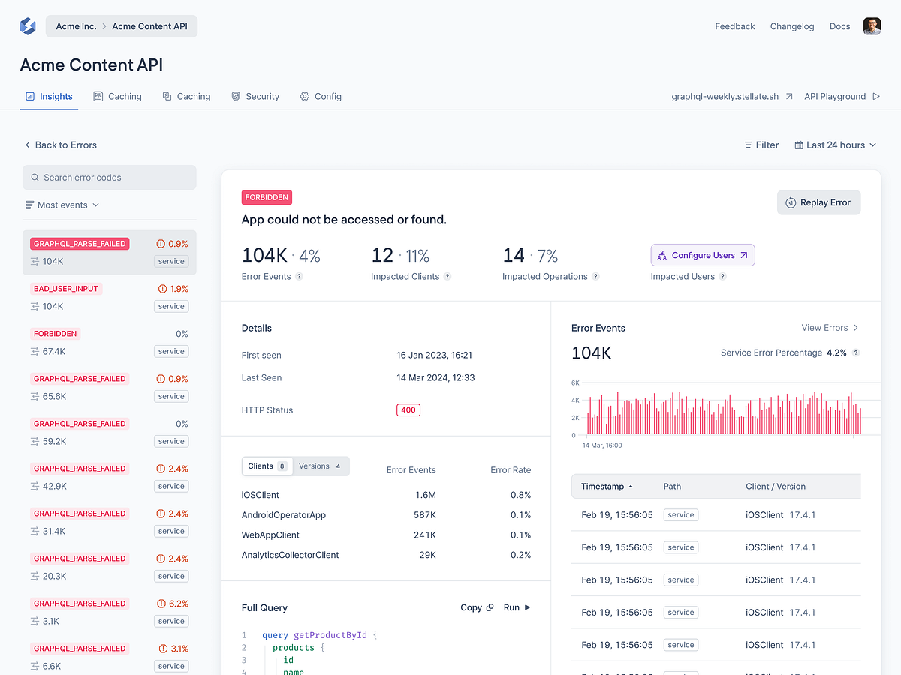Click the help icon next to Impacted Clients

click(x=447, y=277)
